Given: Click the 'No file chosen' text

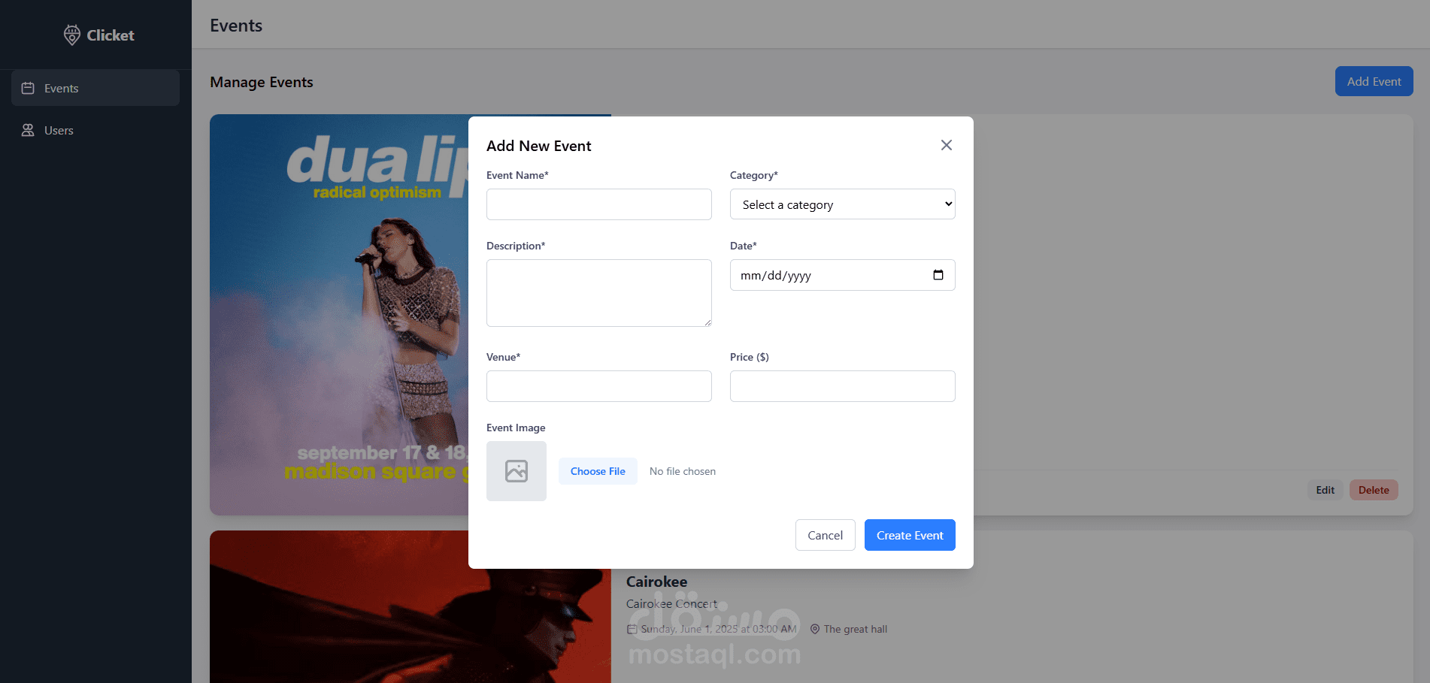Looking at the screenshot, I should [x=683, y=471].
